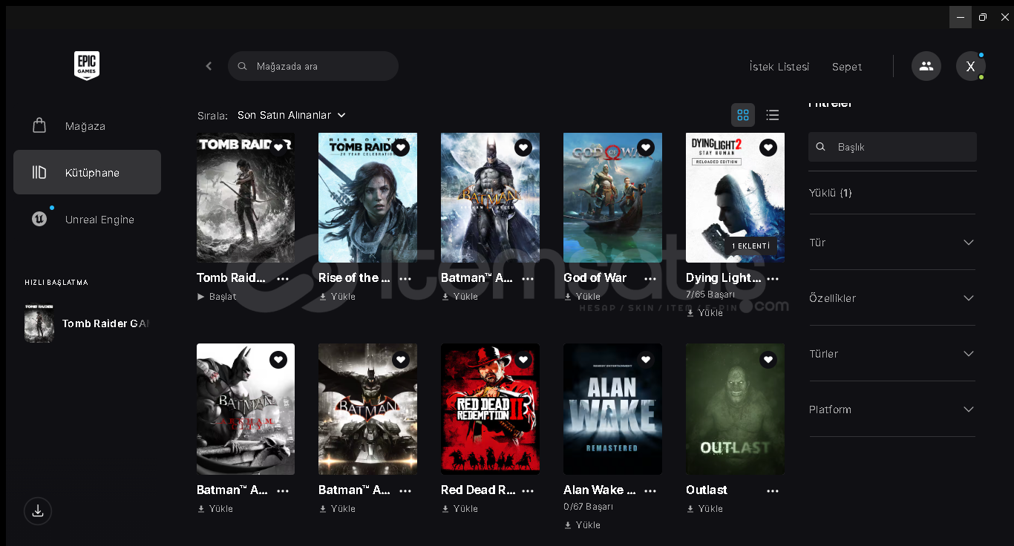
Task: Click the Başlık filter search field
Action: coord(892,147)
